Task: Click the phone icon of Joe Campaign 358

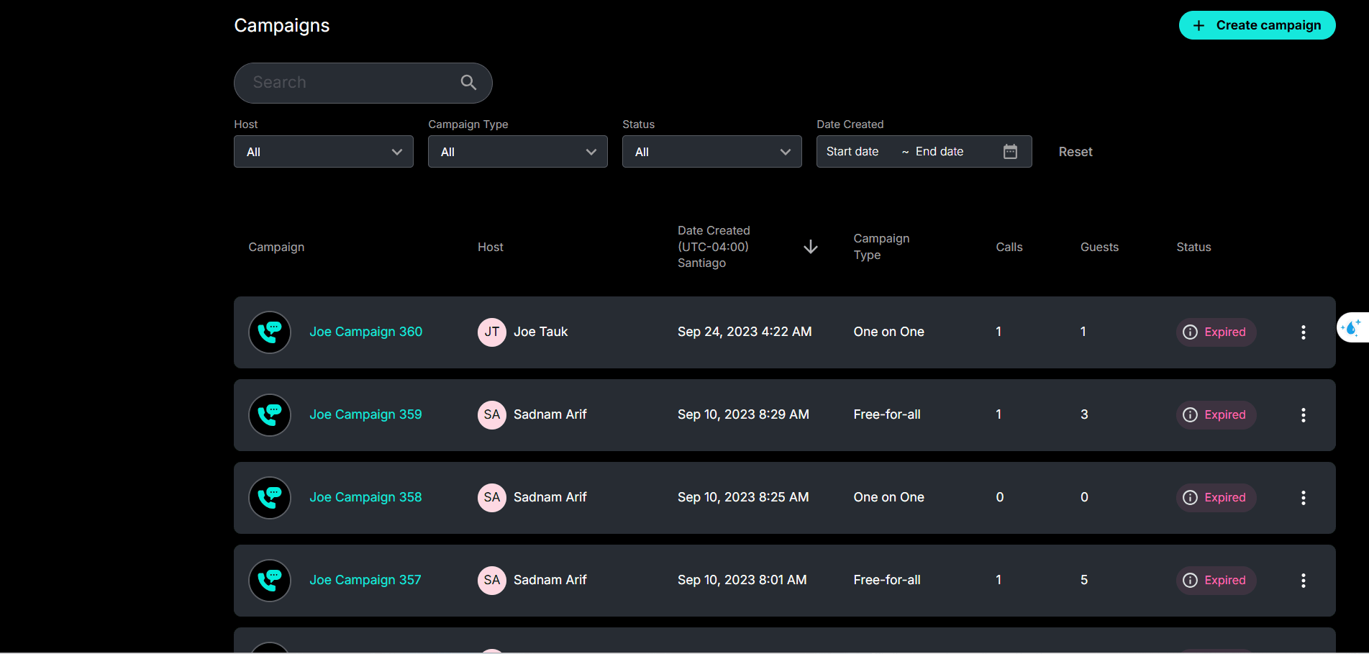Action: point(270,498)
